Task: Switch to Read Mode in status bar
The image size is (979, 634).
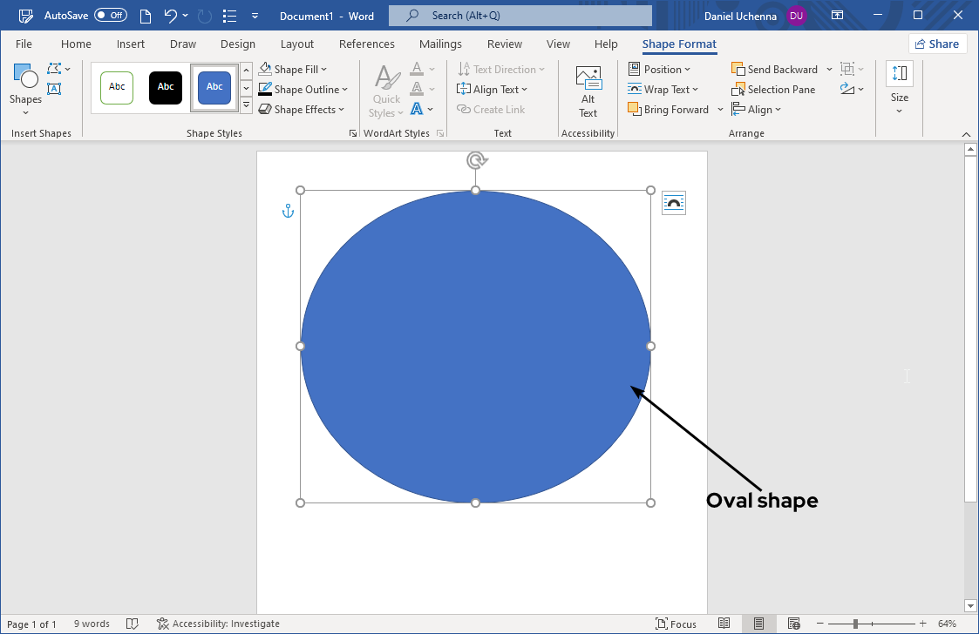Action: click(724, 624)
